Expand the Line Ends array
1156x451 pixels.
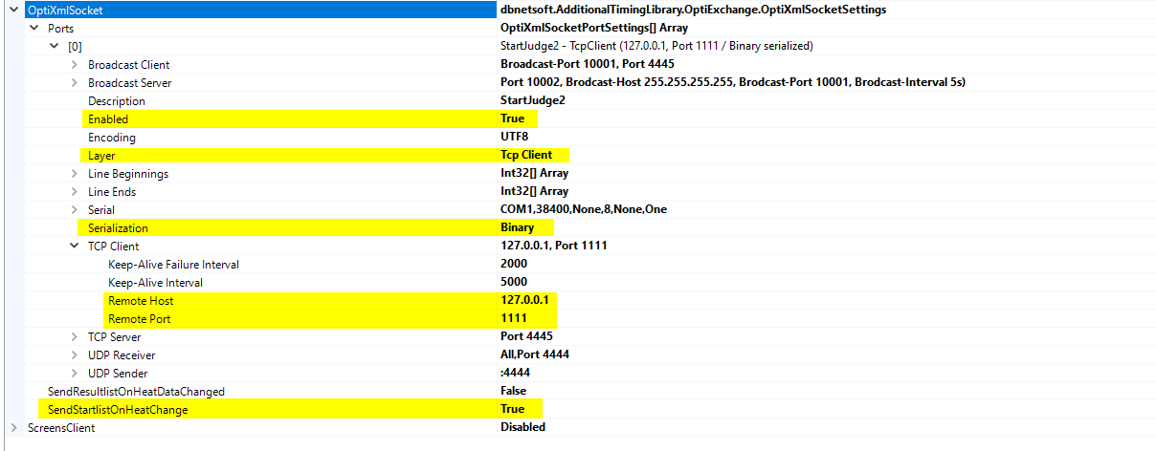pyautogui.click(x=75, y=192)
